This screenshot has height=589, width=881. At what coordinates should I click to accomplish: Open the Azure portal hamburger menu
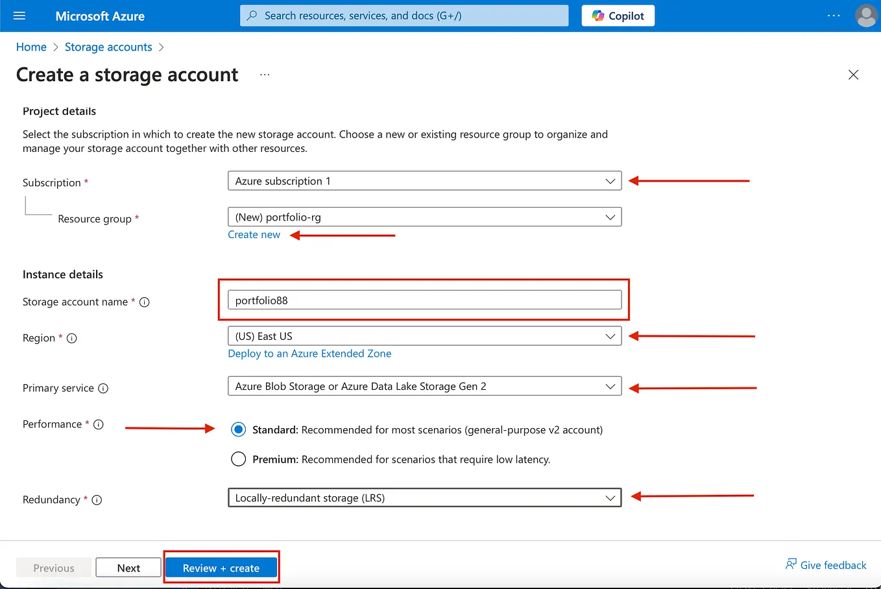coord(19,16)
